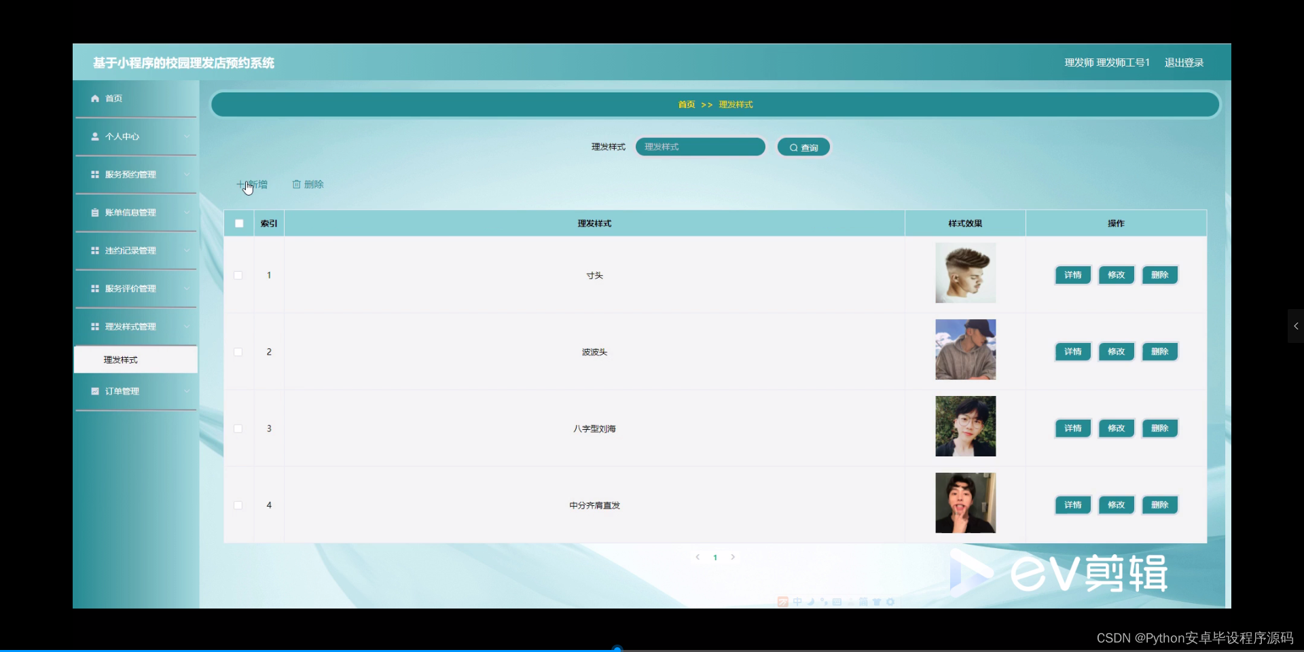The width and height of the screenshot is (1304, 652).
Task: Expand the 服务评价管理 chevron
Action: pyautogui.click(x=187, y=289)
